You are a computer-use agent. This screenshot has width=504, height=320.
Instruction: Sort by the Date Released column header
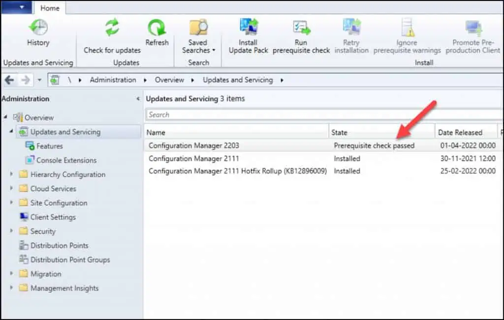(466, 132)
